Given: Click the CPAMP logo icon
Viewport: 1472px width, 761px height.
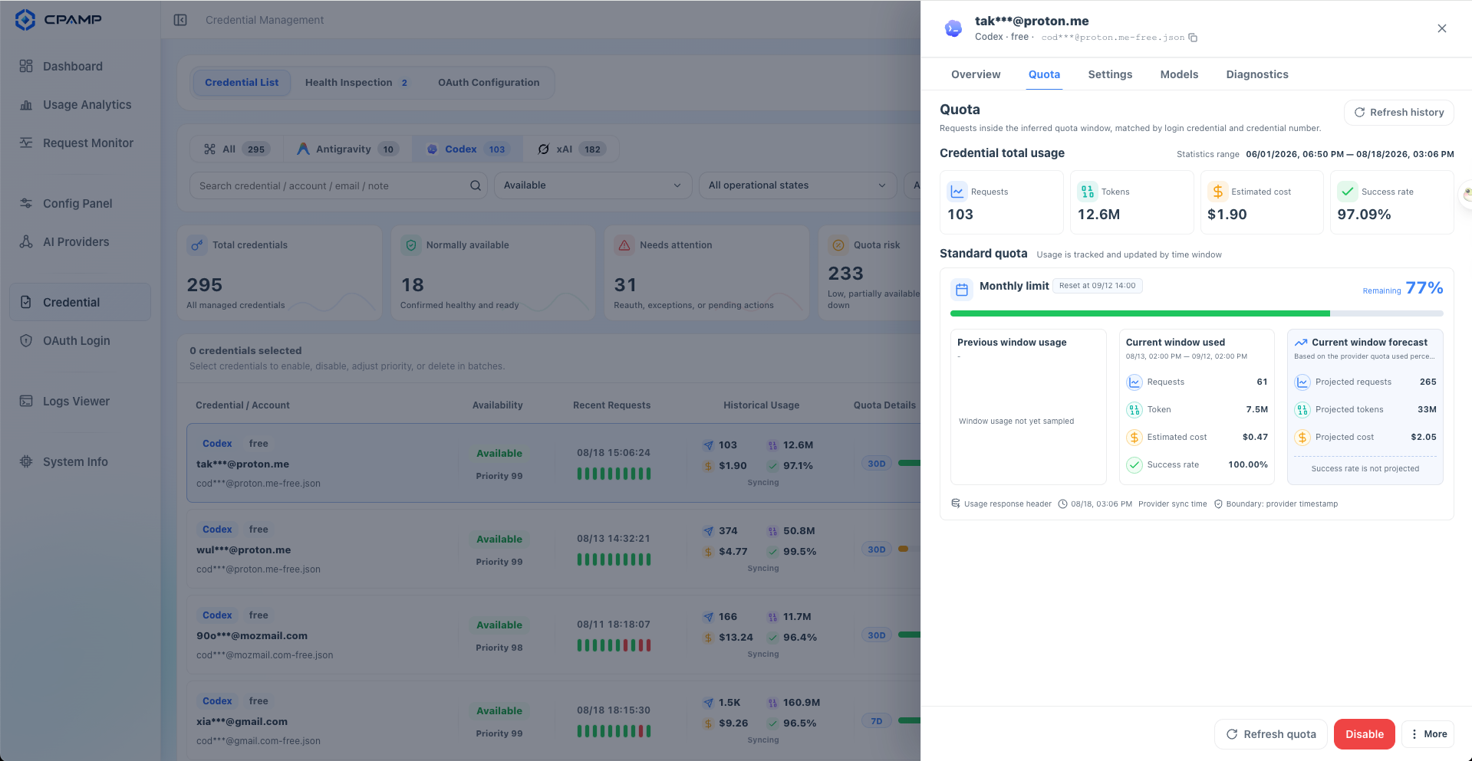Looking at the screenshot, I should click(25, 20).
